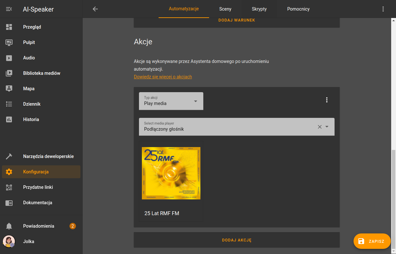Open Narzędzia deweloperskie hammer icon

pyautogui.click(x=9, y=156)
